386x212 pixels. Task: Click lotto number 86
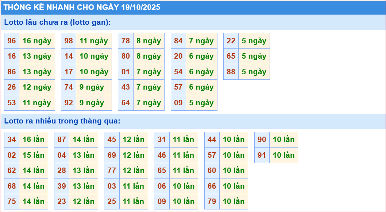[12, 72]
